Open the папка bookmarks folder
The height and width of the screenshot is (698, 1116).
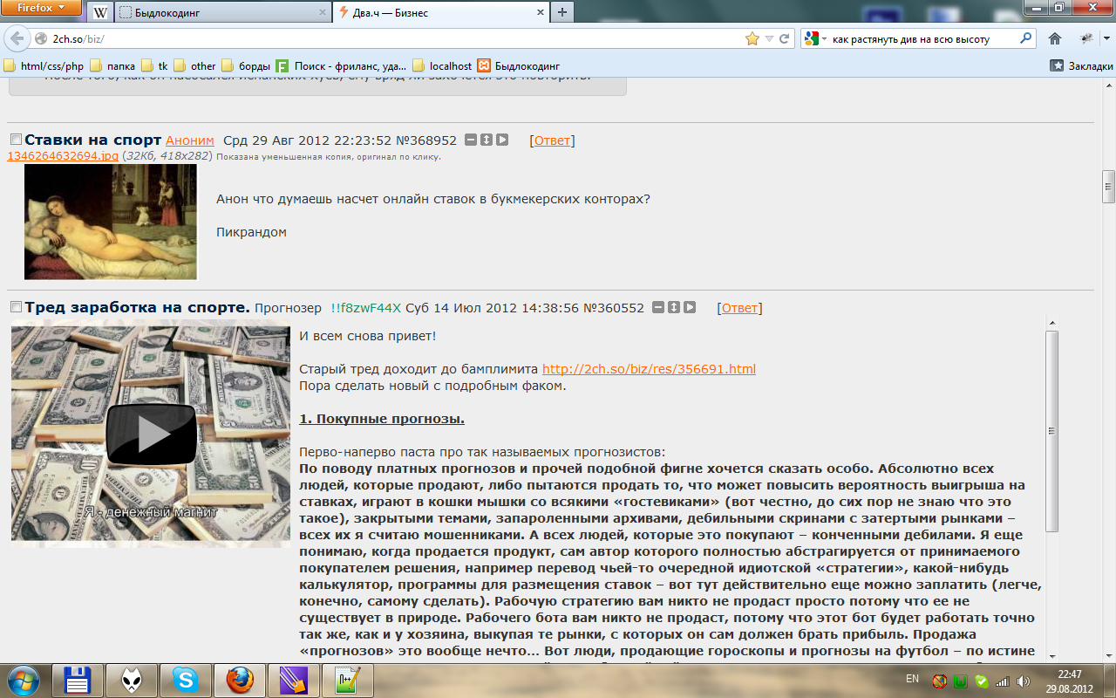113,65
